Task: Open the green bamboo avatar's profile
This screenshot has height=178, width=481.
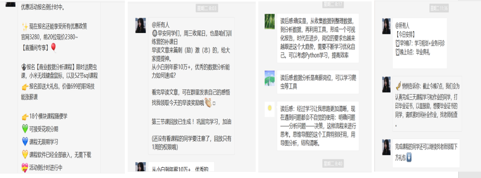Action: (269, 20)
